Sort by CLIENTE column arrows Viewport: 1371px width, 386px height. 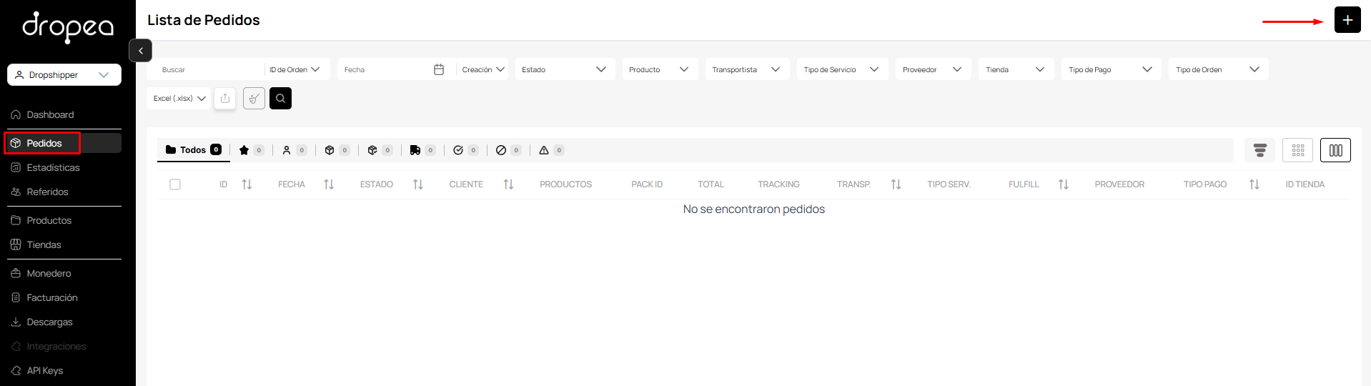pyautogui.click(x=508, y=184)
